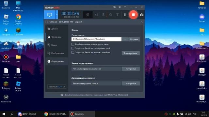Image resolution: width=209 pixels, height=117 pixels.
Task: Click the Bandicam taskbar button
Action: (x=82, y=114)
